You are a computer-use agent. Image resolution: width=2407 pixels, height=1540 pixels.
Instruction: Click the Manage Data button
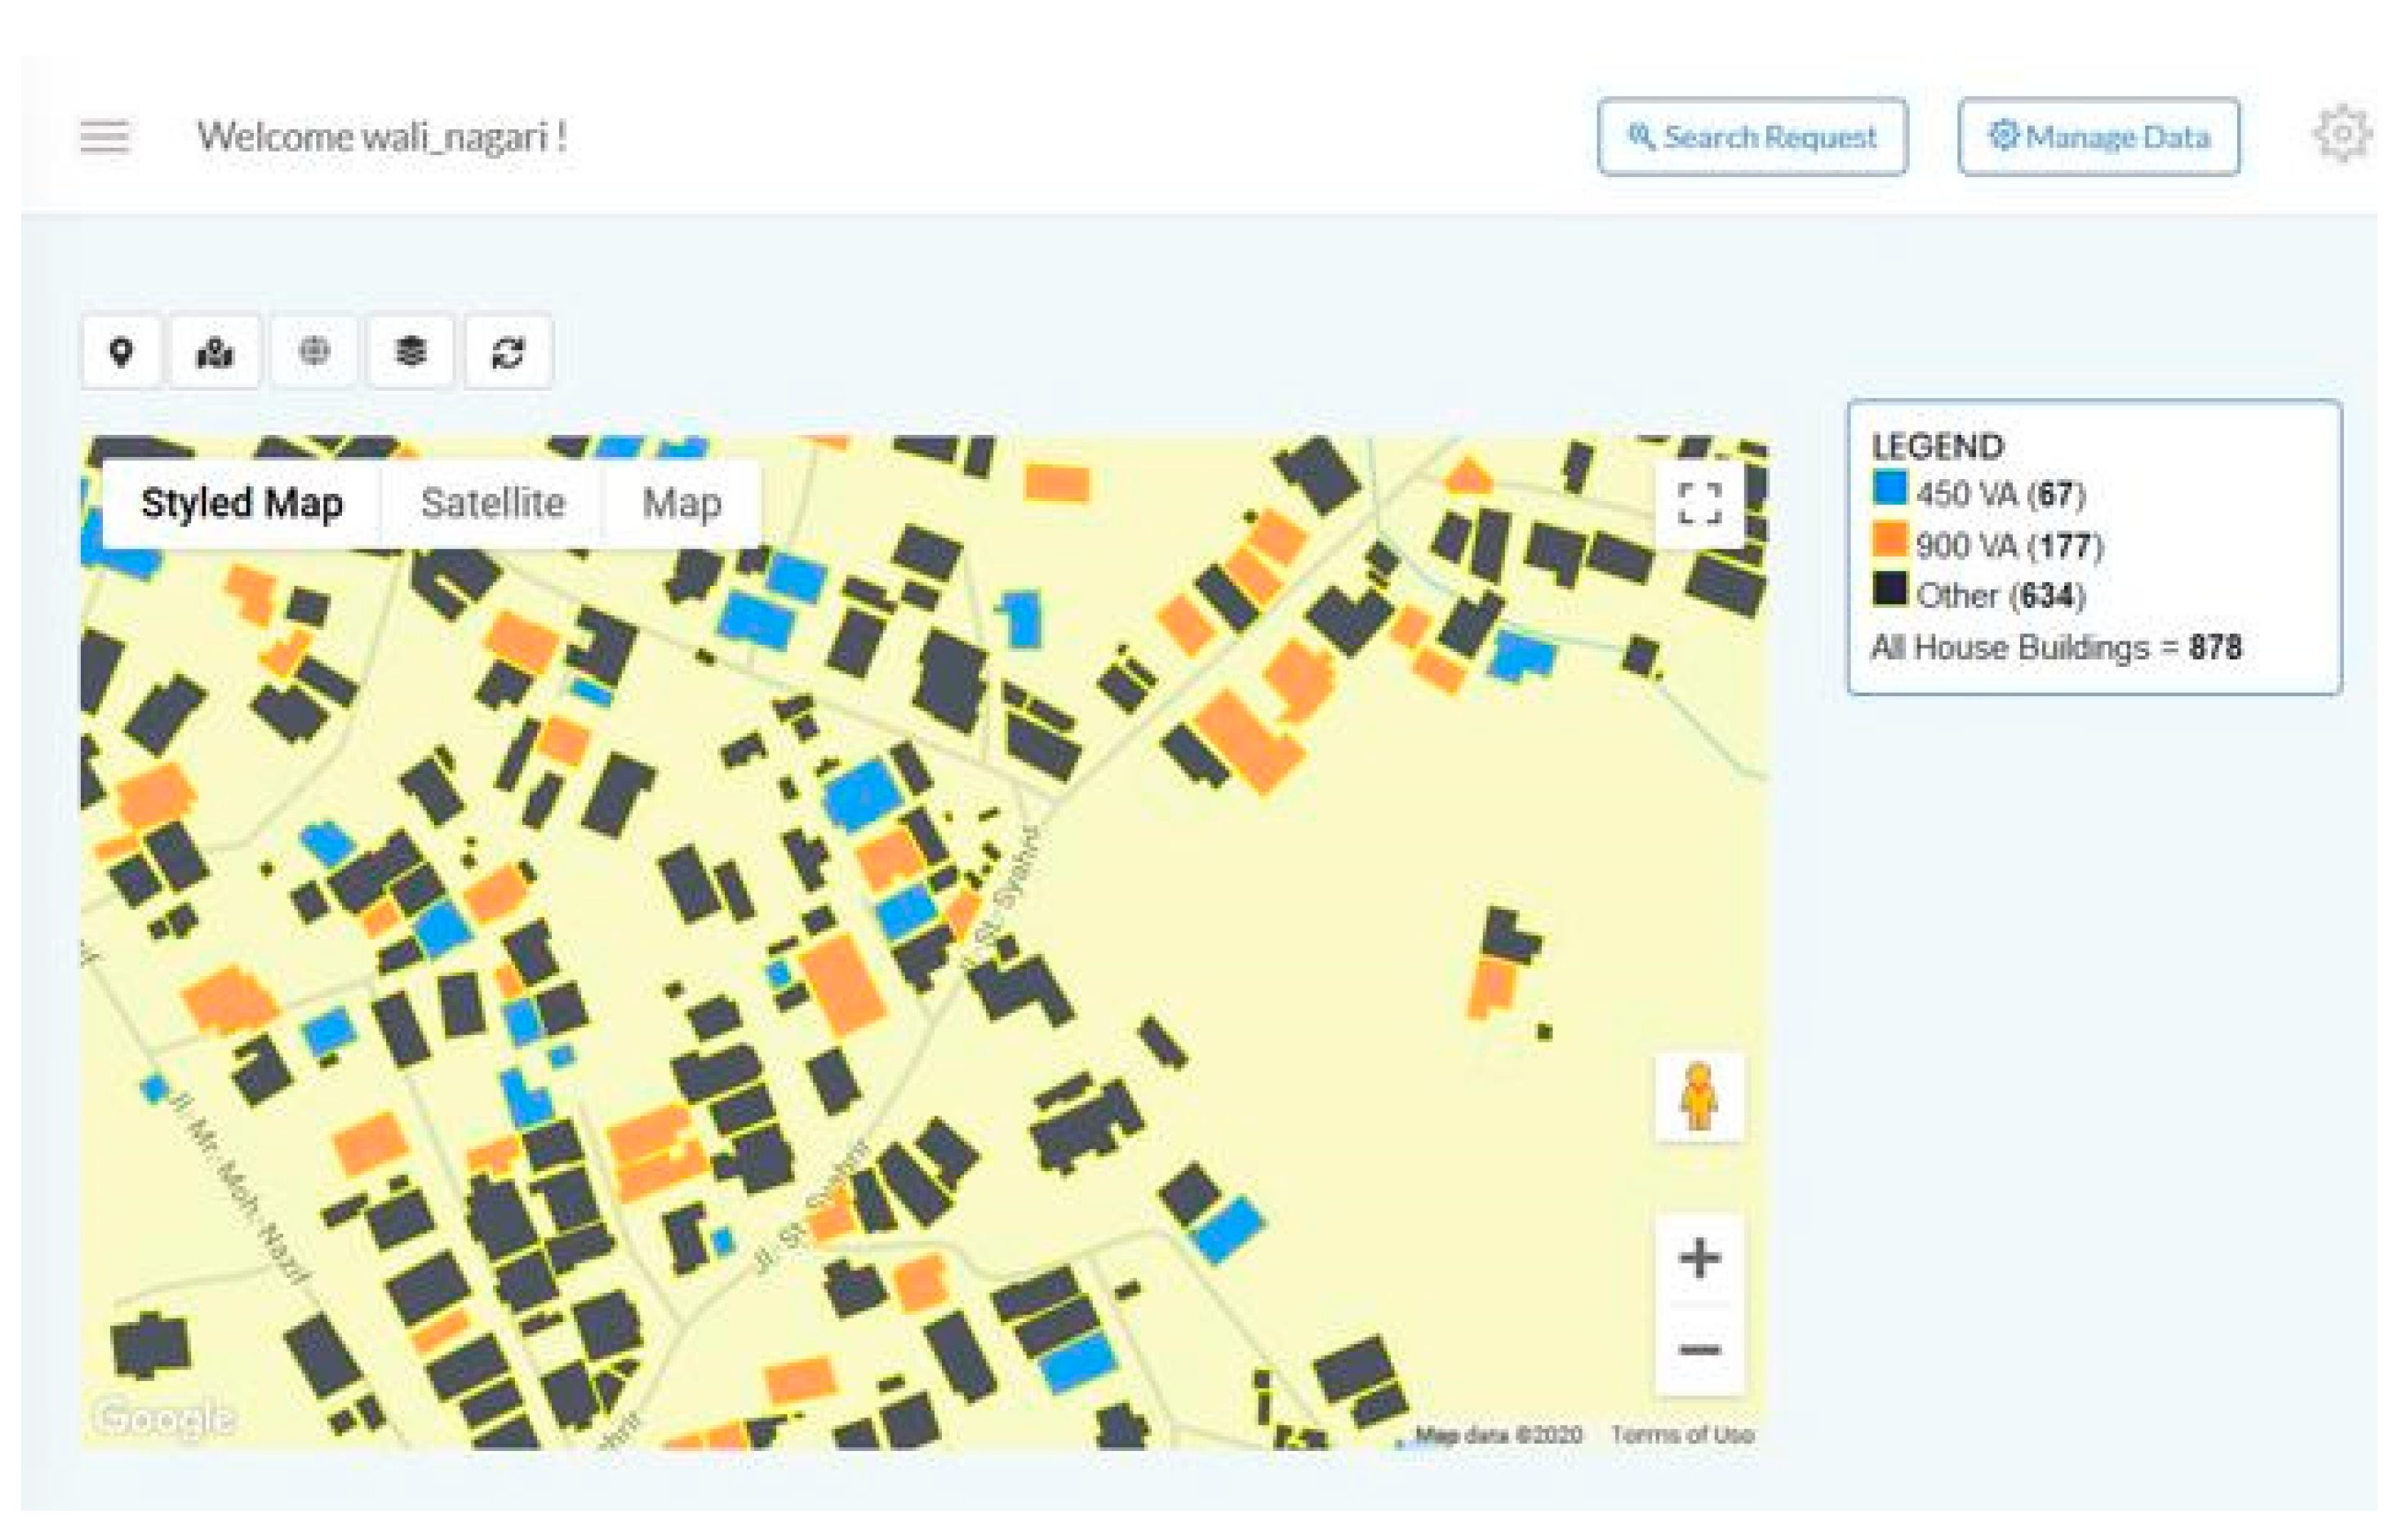[2099, 137]
